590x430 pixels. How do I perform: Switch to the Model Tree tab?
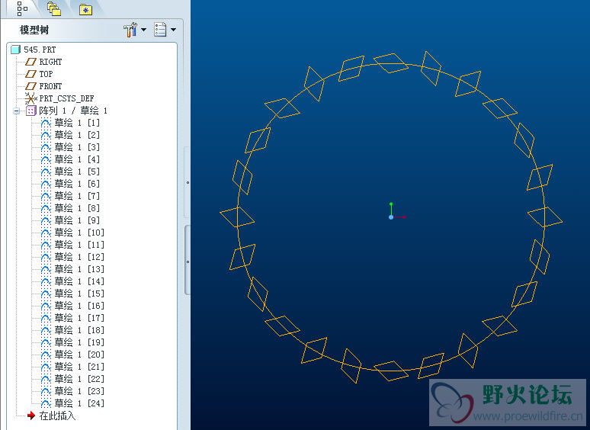[x=22, y=8]
